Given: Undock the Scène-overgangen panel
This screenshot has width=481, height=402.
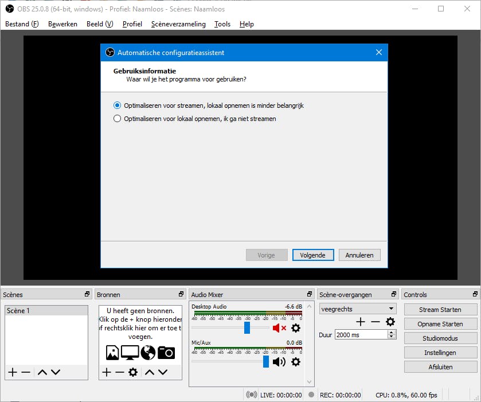Looking at the screenshot, I should [394, 294].
